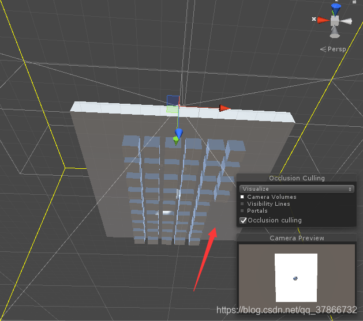The width and height of the screenshot is (363, 321).
Task: Click the gray right-side cone on orientation gizmo
Action: [x=346, y=21]
